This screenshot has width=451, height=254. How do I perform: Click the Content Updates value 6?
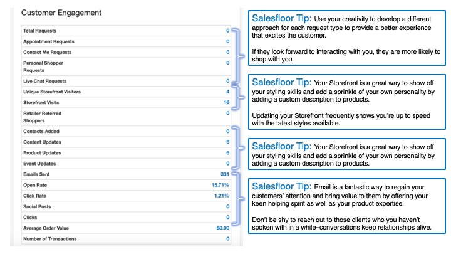coord(227,142)
